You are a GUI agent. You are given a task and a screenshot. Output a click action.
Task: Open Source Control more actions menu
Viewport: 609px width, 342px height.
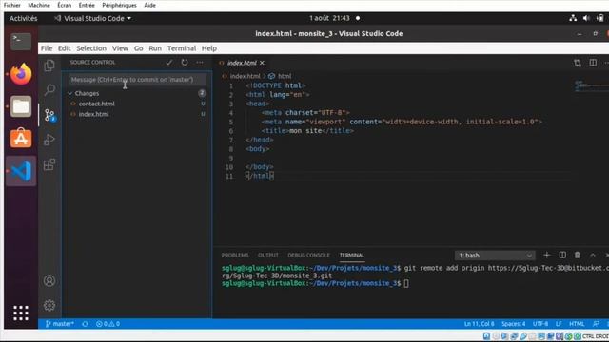point(200,63)
